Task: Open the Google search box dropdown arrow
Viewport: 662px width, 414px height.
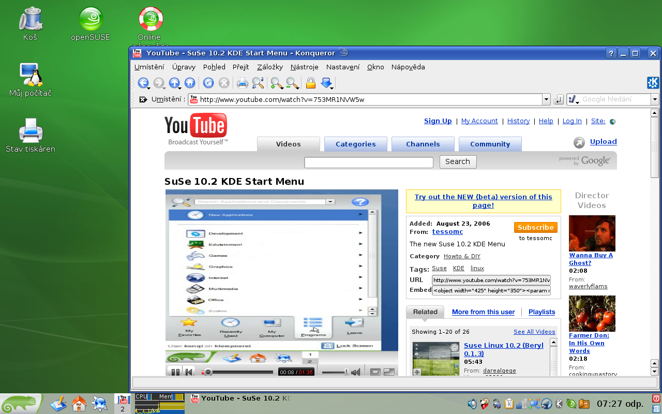Action: pos(655,99)
